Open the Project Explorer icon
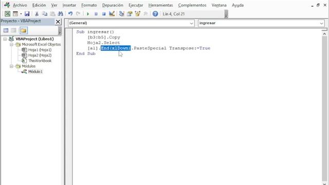The width and height of the screenshot is (329, 185). click(121, 14)
